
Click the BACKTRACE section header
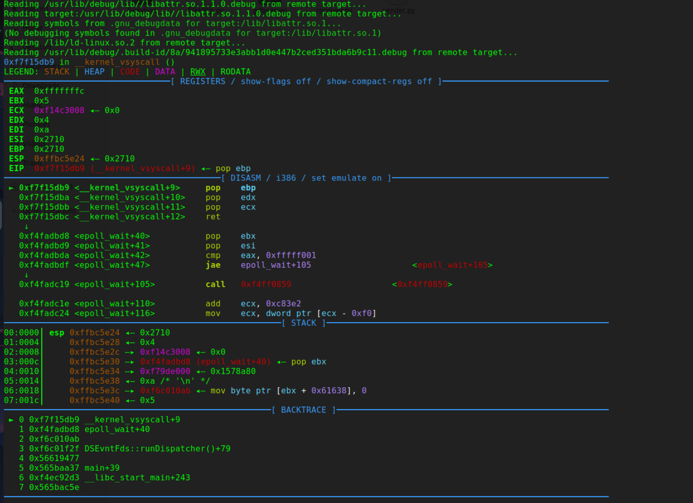point(304,410)
